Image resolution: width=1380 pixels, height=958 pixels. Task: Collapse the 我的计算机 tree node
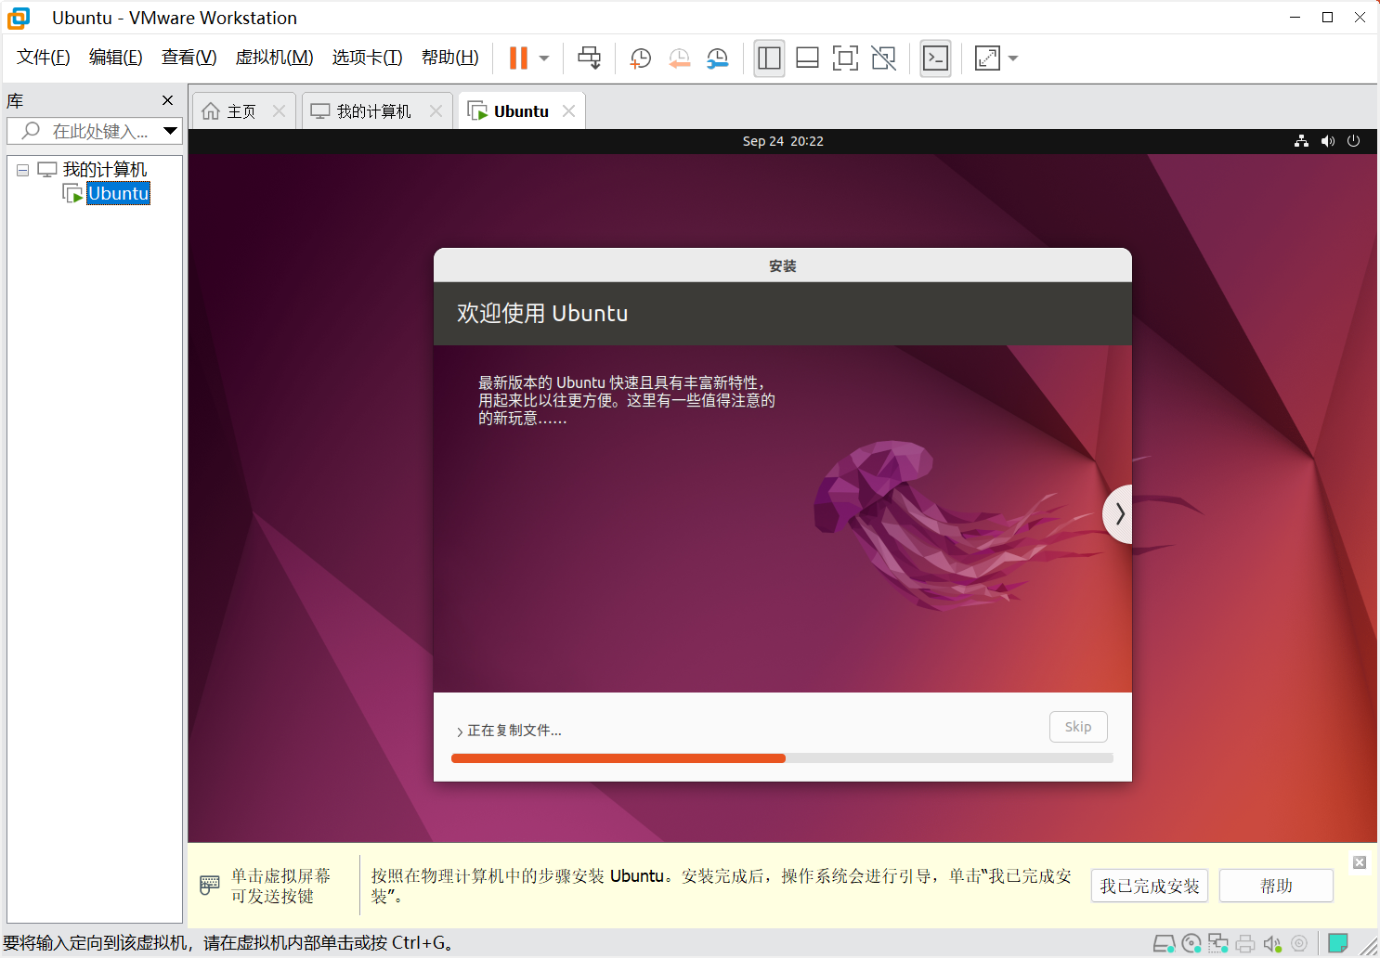tap(23, 170)
